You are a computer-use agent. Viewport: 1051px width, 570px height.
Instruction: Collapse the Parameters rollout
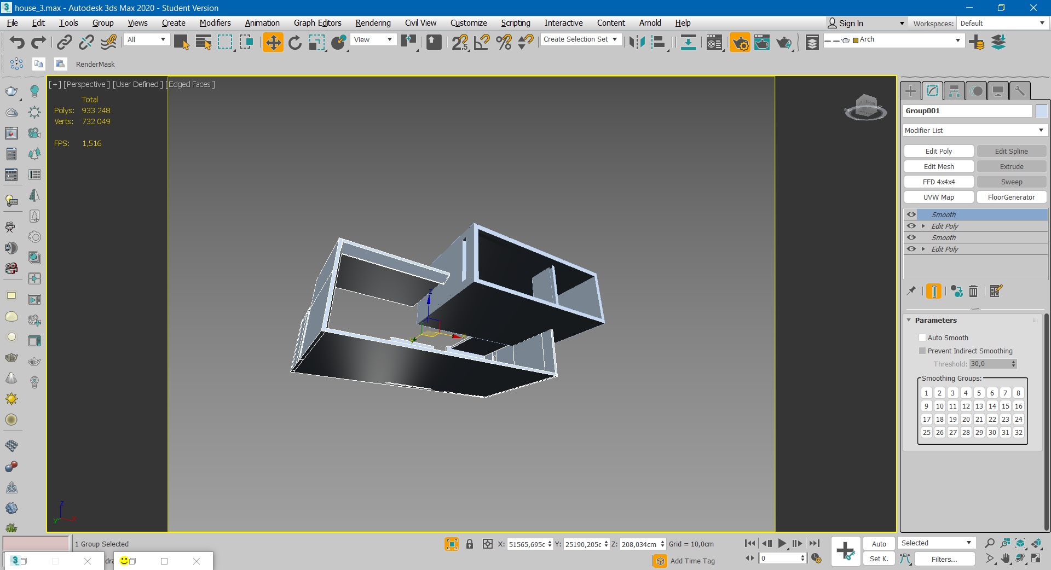click(909, 320)
